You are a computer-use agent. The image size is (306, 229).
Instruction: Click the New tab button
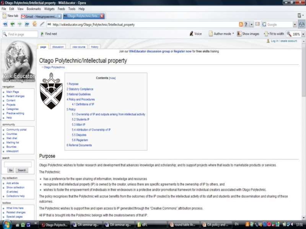pyautogui.click(x=10, y=16)
